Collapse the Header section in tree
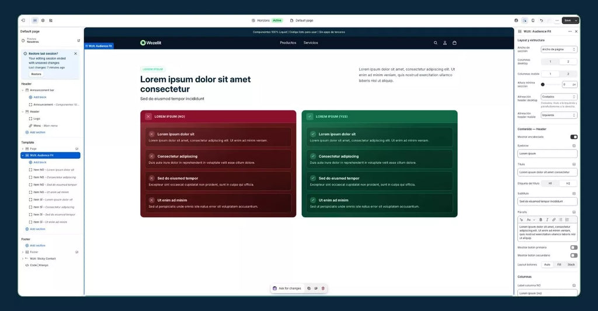This screenshot has width=598, height=311. (23, 111)
